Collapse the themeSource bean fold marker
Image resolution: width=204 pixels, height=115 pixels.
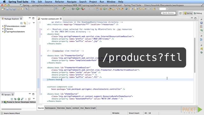click(41, 94)
